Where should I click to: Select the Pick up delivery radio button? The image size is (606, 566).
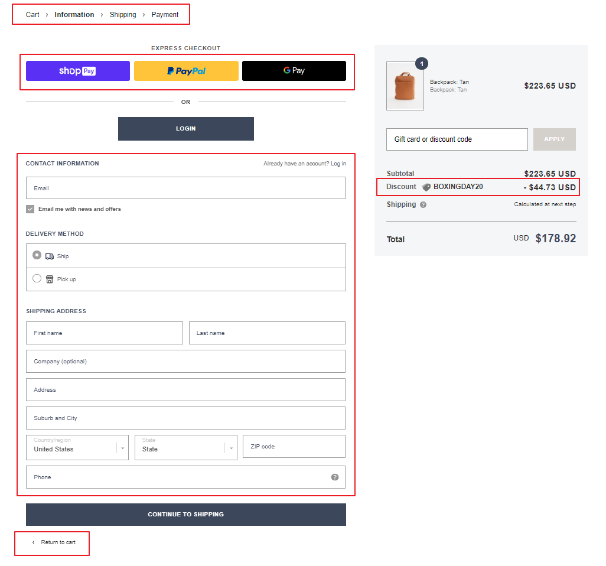pos(37,278)
